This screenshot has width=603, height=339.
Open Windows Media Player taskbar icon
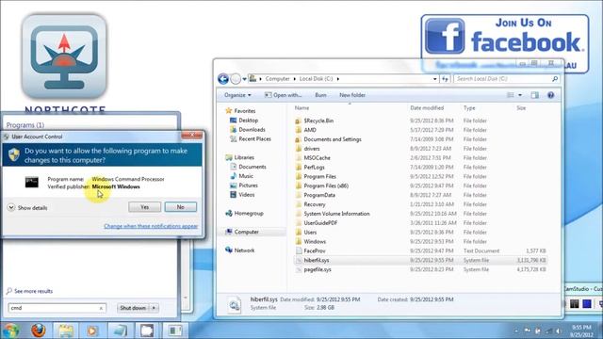92,331
